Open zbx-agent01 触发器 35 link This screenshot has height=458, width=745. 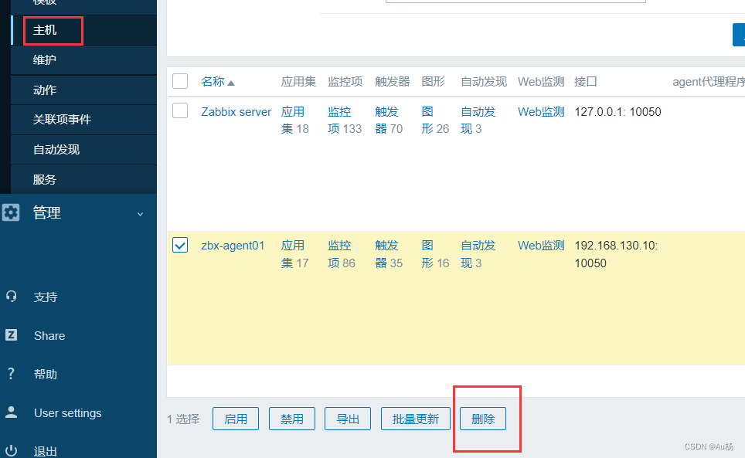(x=389, y=254)
